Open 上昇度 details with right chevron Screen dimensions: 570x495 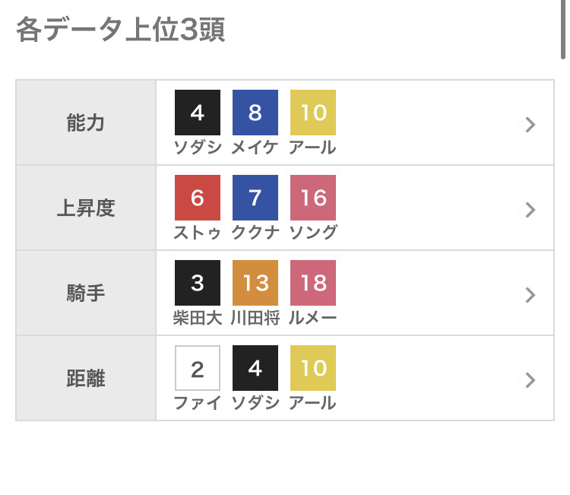point(530,210)
